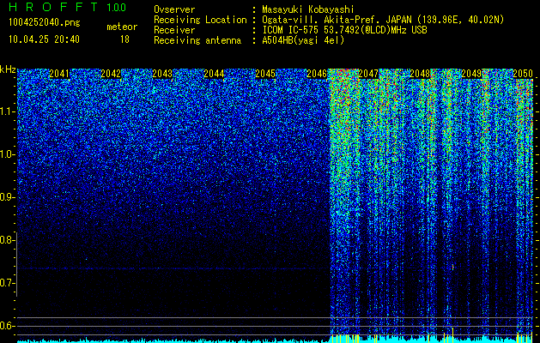The width and height of the screenshot is (540, 343).
Task: Click the 0.7 frequency axis label
Action: tap(7, 283)
